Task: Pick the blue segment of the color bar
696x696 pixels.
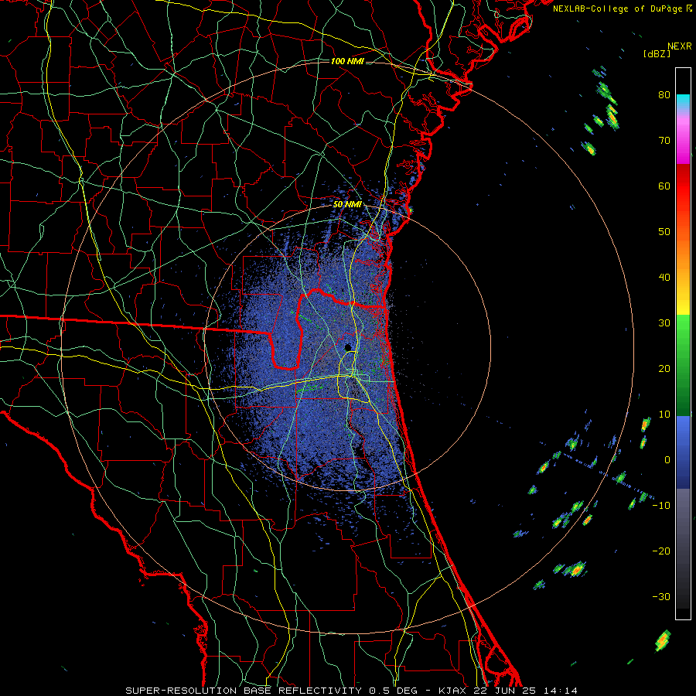Action: [683, 452]
